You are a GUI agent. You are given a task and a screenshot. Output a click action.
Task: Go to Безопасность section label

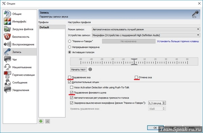pyautogui.click(x=21, y=37)
